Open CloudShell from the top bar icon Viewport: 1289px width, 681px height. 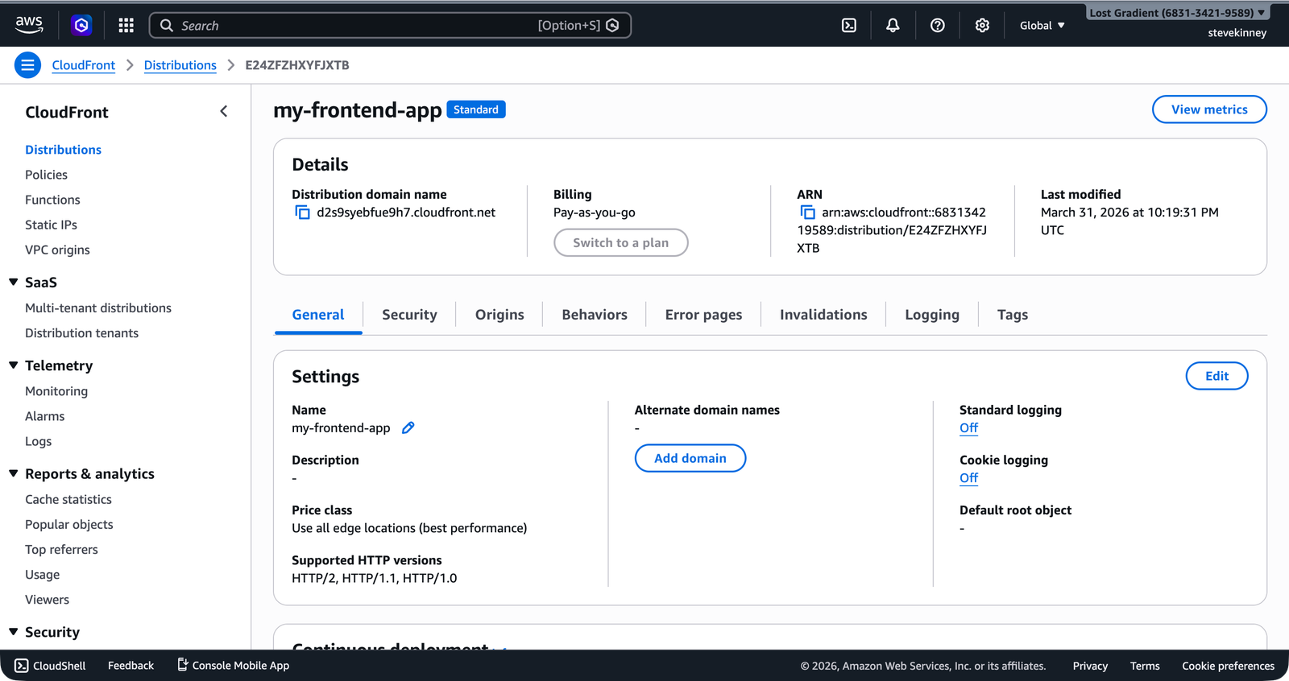(x=848, y=26)
